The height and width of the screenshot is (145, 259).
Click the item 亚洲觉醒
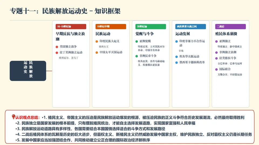pyautogui.click(x=145, y=41)
